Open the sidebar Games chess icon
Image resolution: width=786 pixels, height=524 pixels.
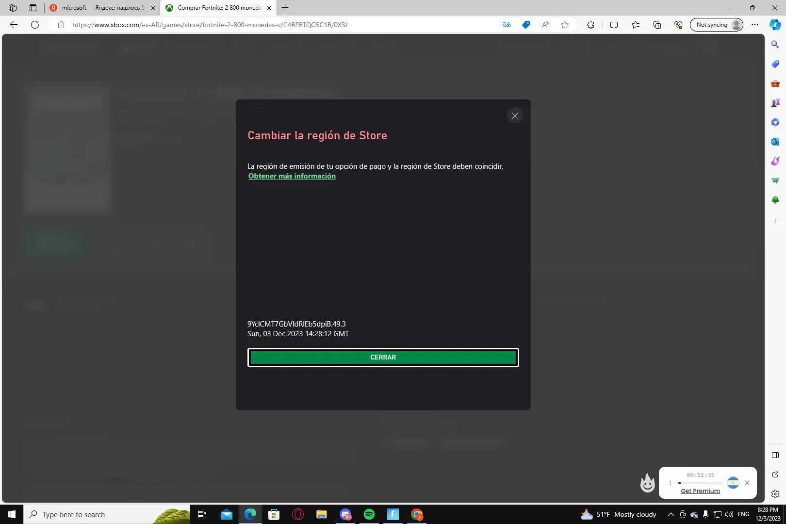pos(775,103)
